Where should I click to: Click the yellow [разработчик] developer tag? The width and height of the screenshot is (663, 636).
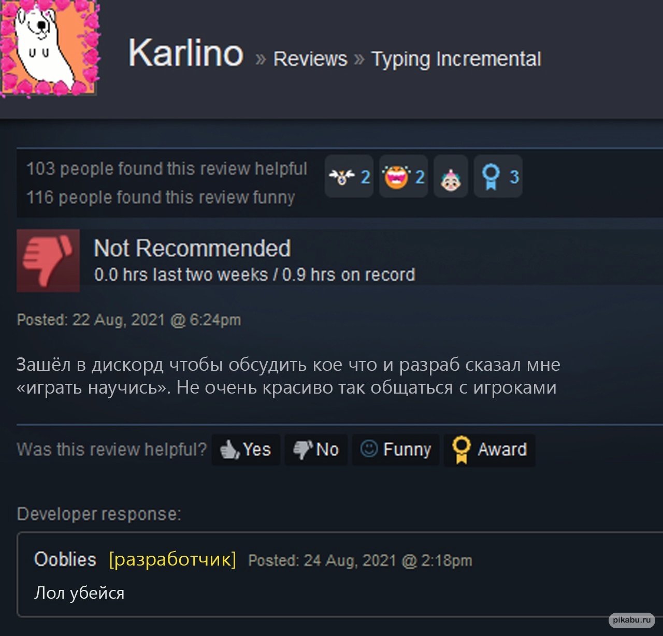pos(172,559)
